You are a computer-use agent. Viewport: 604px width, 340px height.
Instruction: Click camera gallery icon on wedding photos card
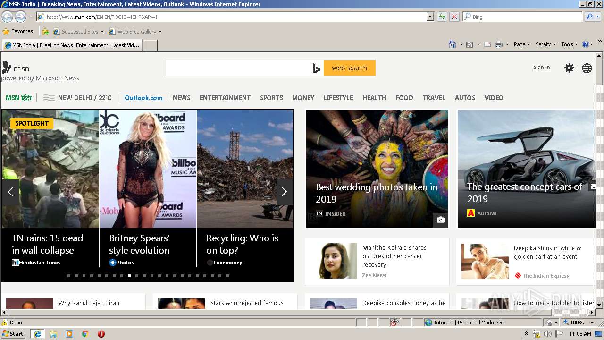click(x=440, y=220)
